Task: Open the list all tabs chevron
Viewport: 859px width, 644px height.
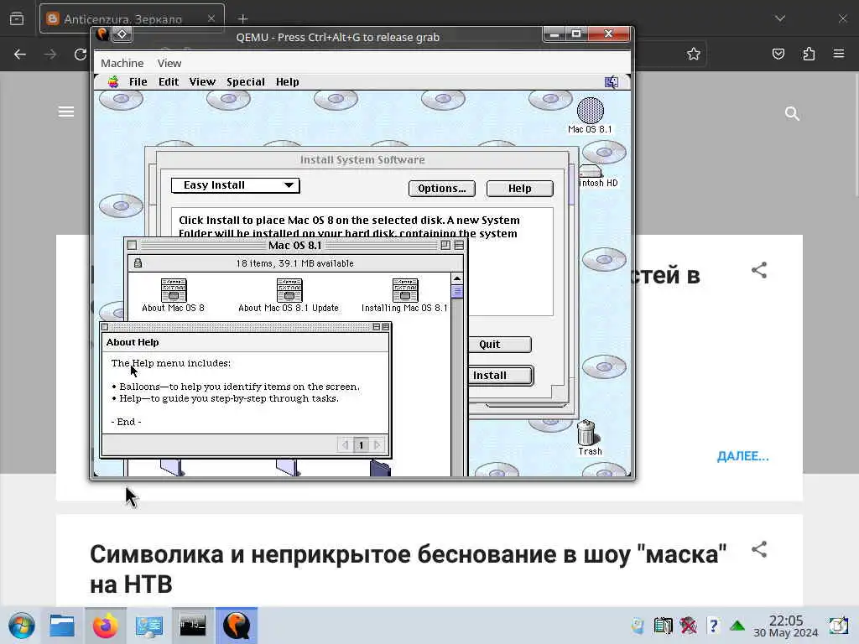Action: 780,18
